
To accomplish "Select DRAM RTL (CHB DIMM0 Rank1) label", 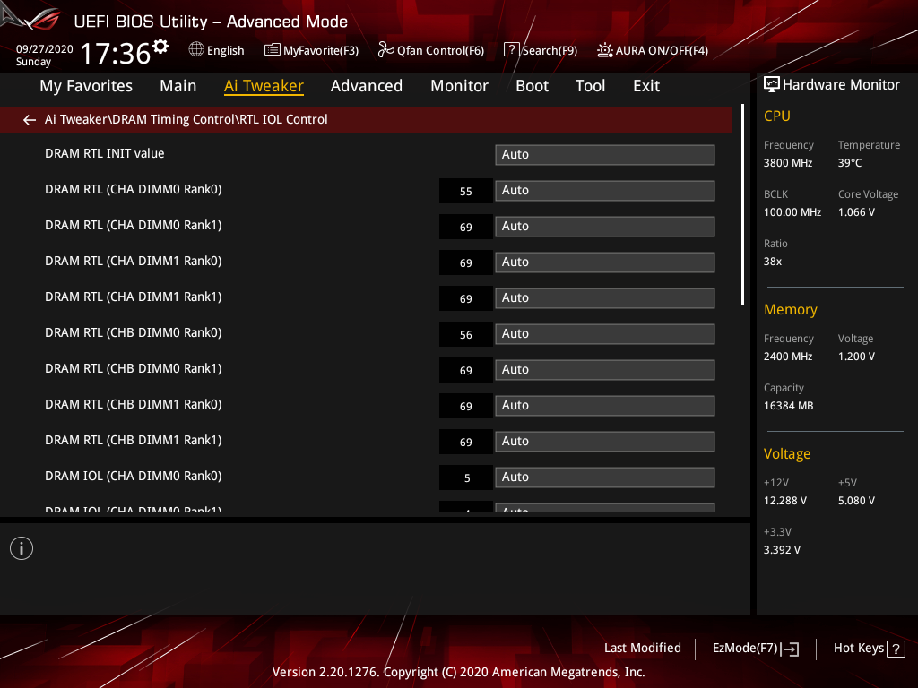I will click(134, 368).
